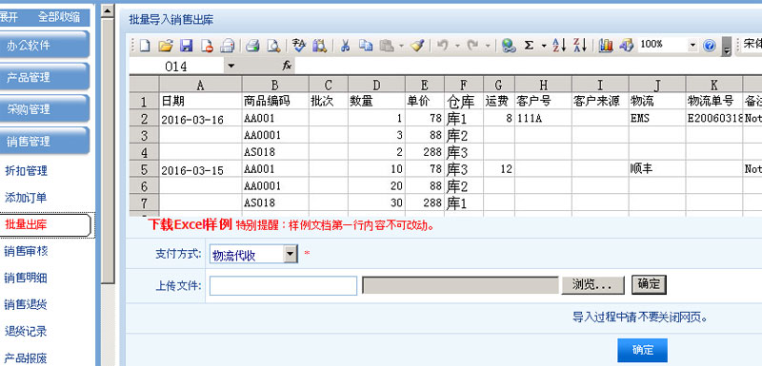Click the blue 确定 confirm button

click(642, 350)
